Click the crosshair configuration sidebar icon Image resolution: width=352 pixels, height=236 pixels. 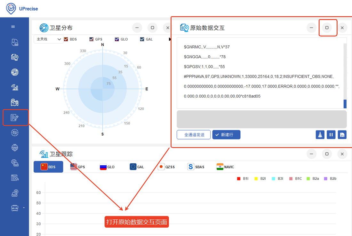coord(15,133)
